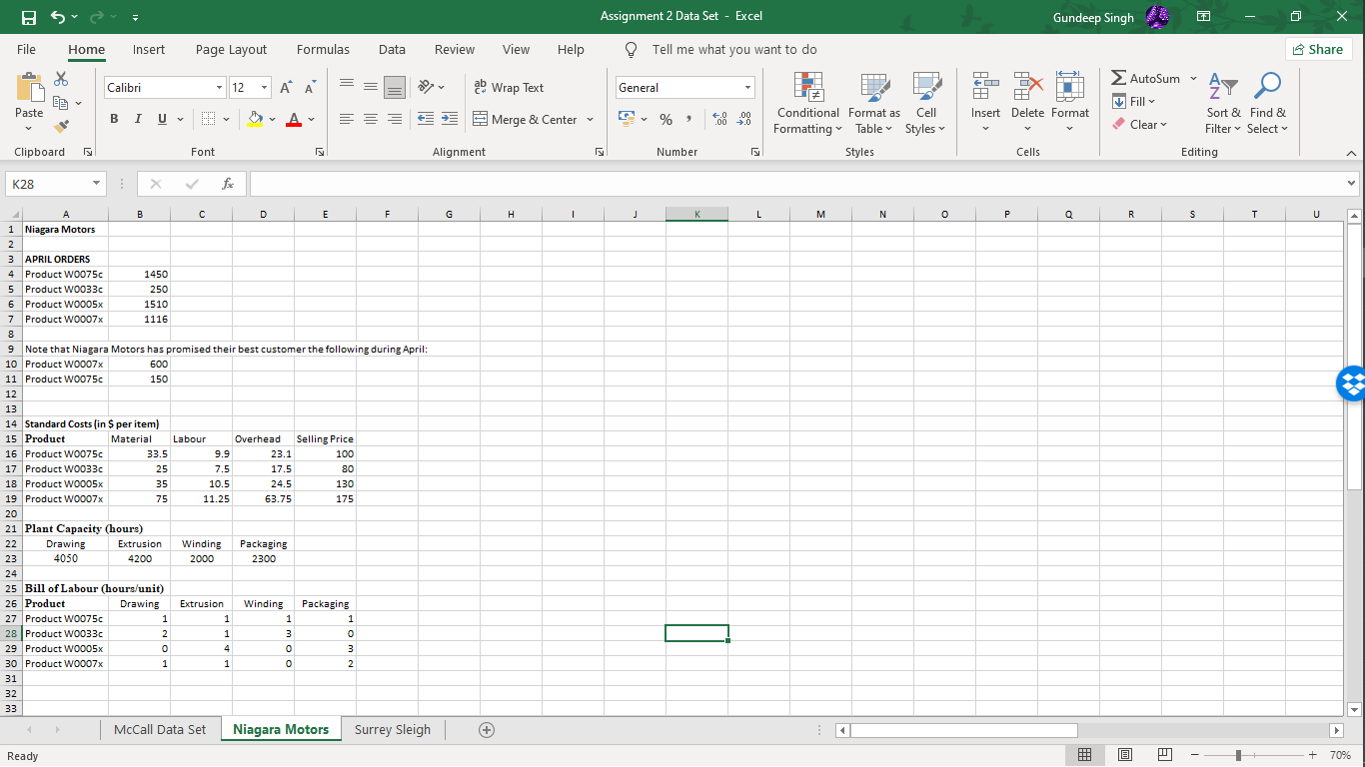Click the zoom slider in status bar
The height and width of the screenshot is (767, 1365).
(1238, 756)
